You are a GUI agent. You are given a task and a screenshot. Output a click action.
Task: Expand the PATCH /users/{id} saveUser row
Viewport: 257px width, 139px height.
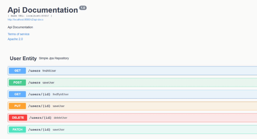(132, 130)
